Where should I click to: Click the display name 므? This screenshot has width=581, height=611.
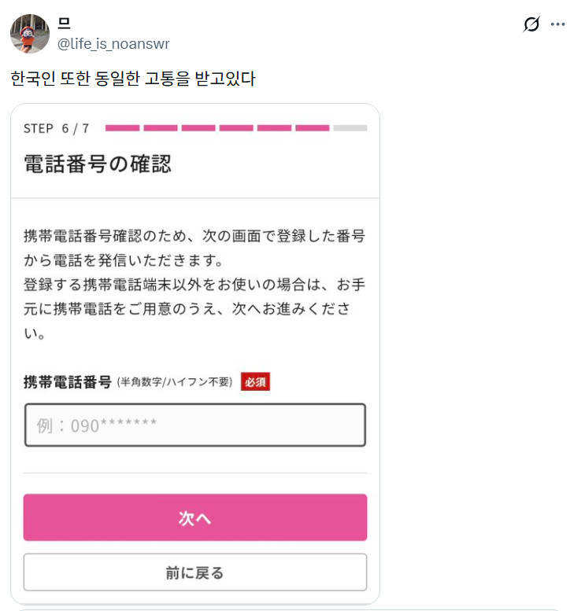coord(64,24)
